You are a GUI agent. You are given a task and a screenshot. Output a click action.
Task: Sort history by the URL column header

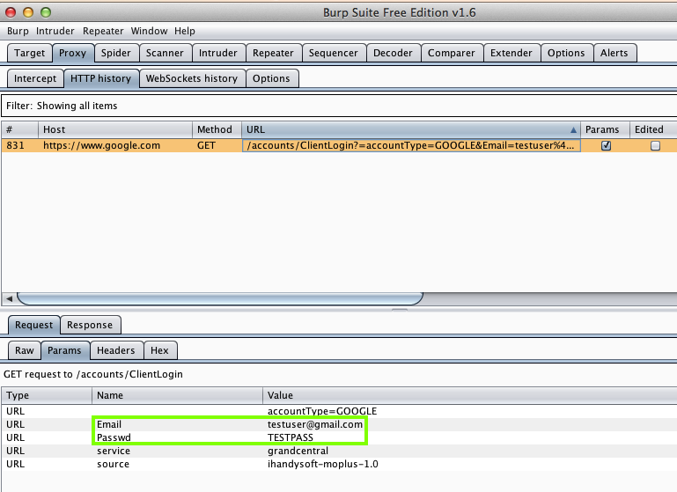click(411, 129)
